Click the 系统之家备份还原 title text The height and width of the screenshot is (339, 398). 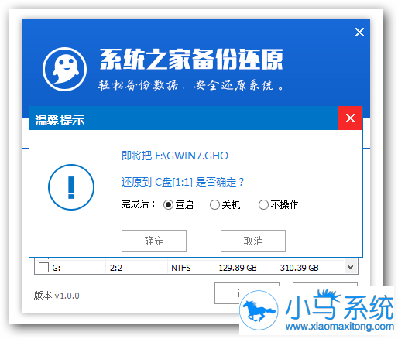191,59
